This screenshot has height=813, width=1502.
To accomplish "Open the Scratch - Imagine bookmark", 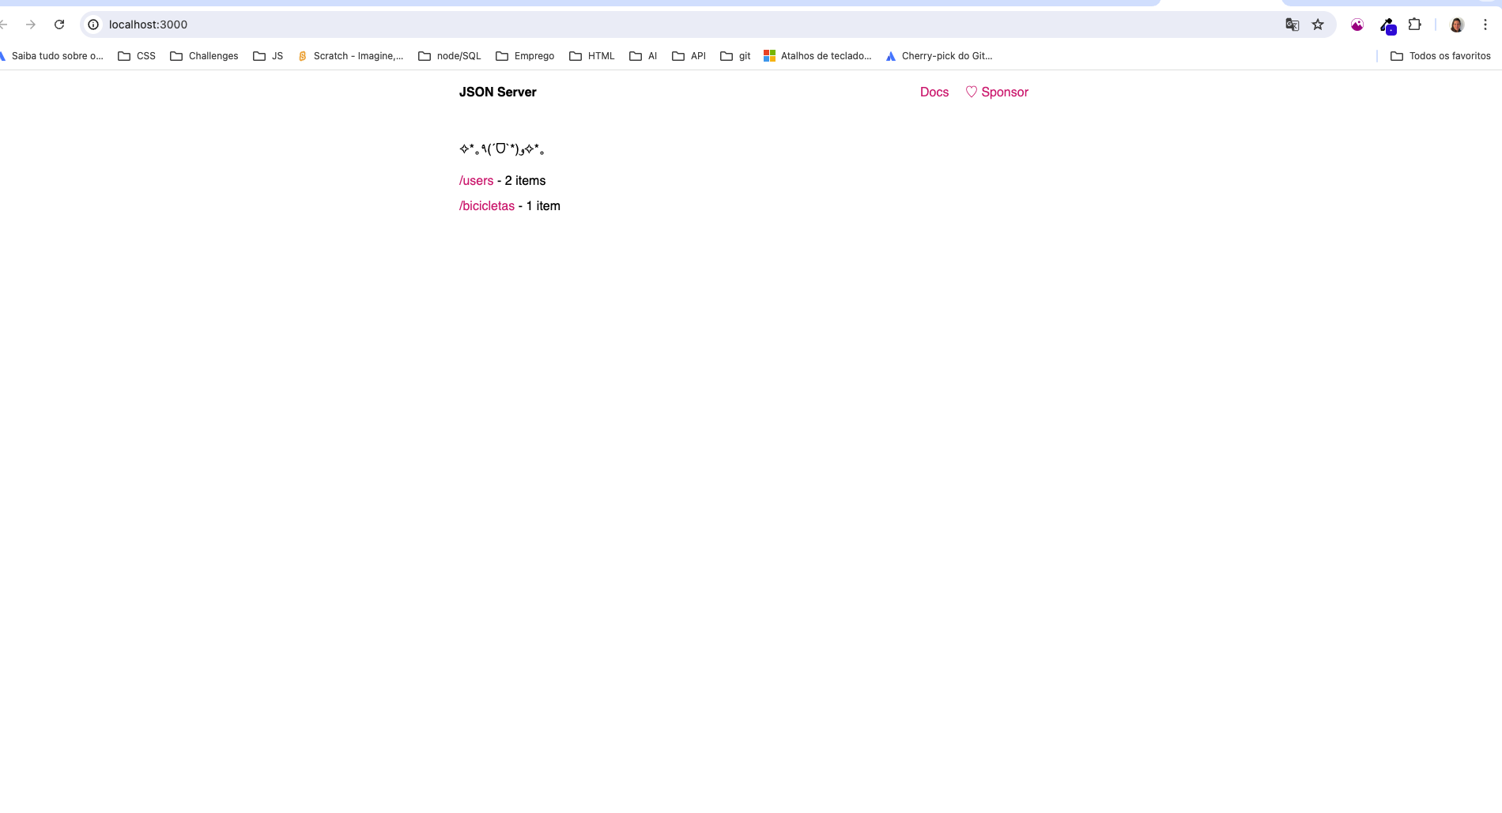I will (350, 56).
